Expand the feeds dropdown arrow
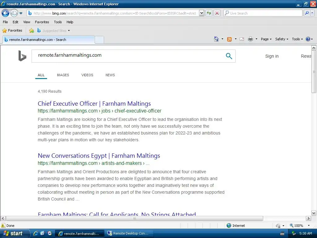The image size is (317, 238). pos(236,39)
